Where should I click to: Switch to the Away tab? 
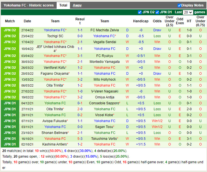click(x=77, y=5)
